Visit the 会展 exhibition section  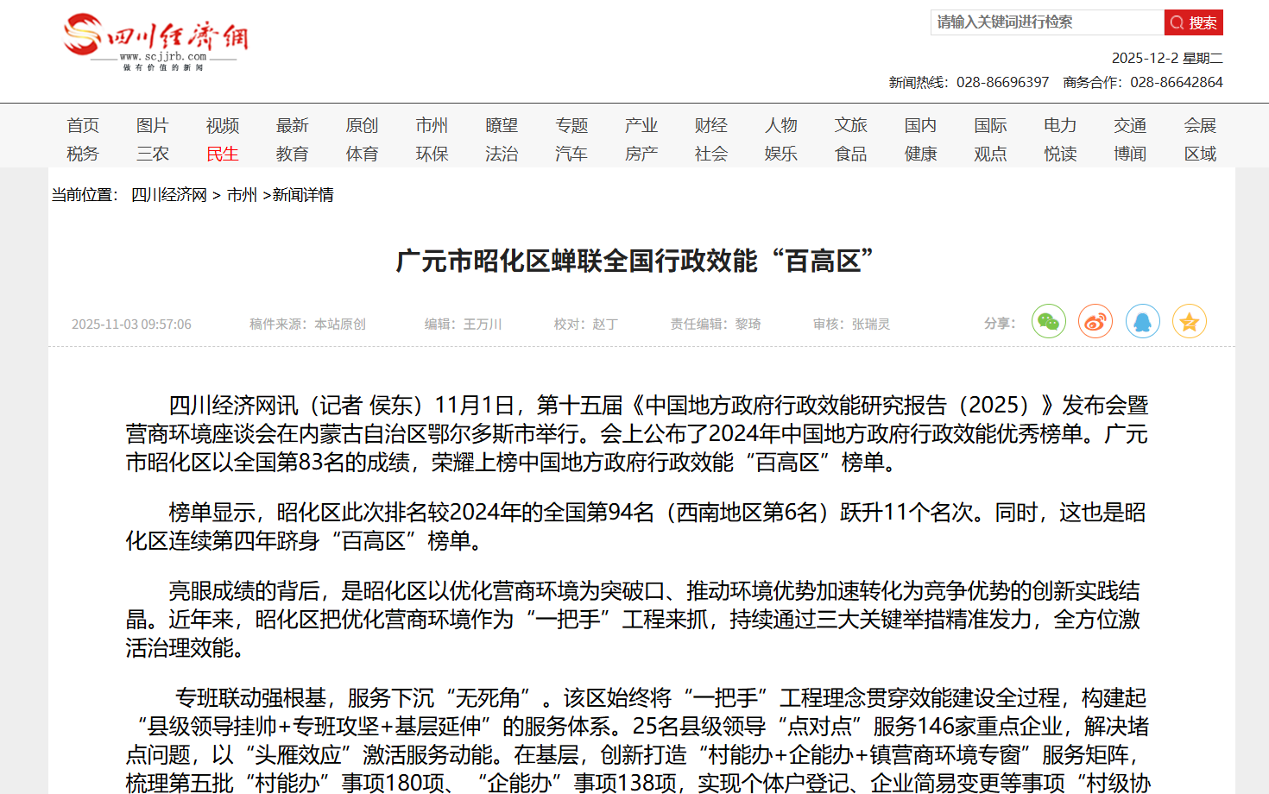[1200, 126]
